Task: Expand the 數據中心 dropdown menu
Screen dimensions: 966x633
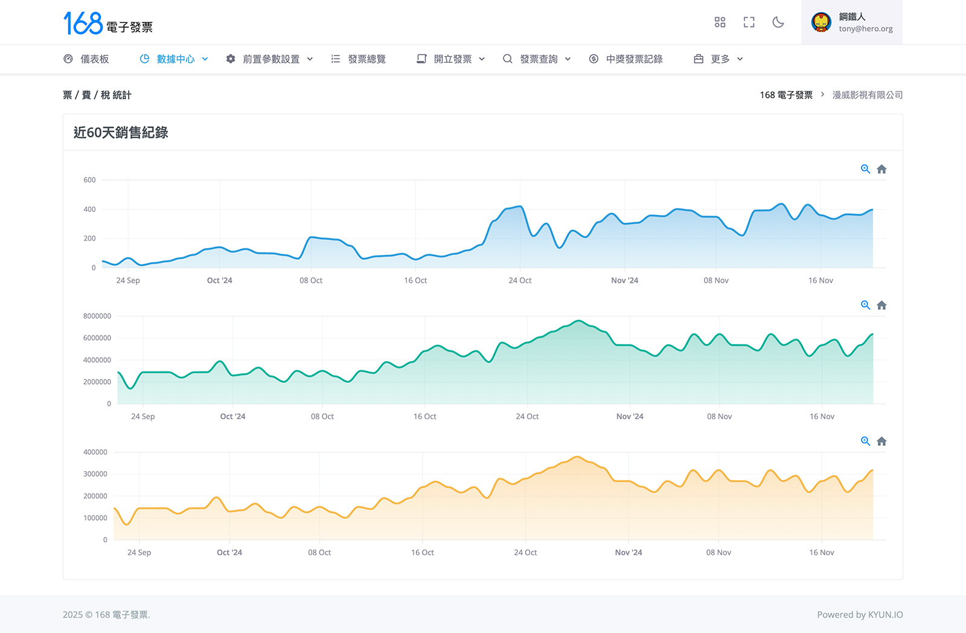Action: [174, 59]
